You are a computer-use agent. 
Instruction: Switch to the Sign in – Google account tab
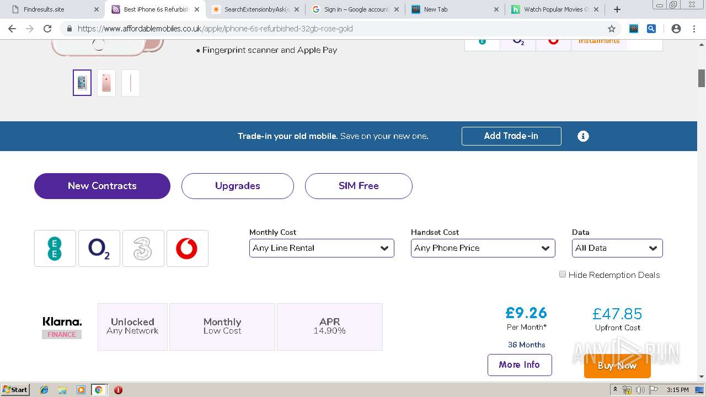point(356,9)
